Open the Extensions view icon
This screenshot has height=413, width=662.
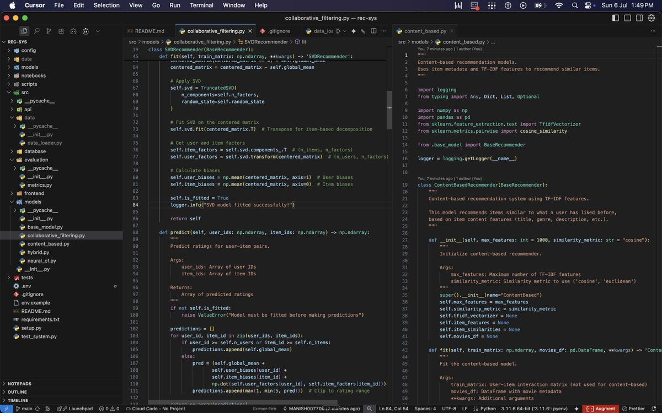[x=61, y=31]
